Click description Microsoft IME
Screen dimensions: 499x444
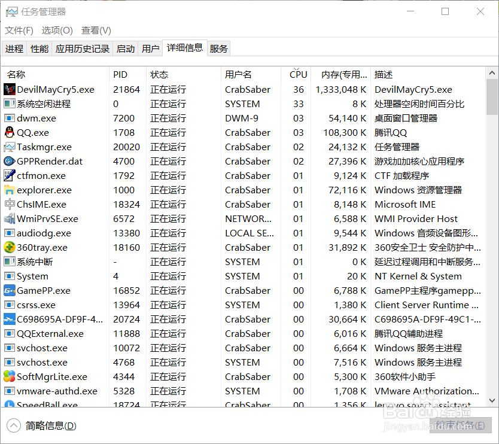coord(405,204)
